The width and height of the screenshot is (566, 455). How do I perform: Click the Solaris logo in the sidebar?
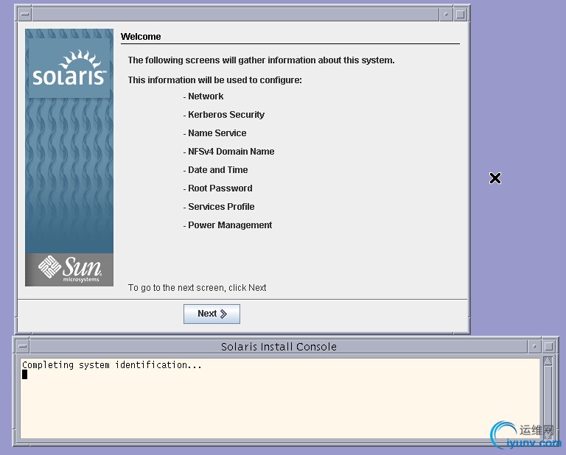click(x=69, y=68)
